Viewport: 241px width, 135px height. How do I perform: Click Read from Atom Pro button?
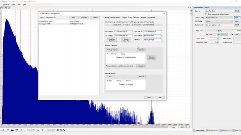111,40
